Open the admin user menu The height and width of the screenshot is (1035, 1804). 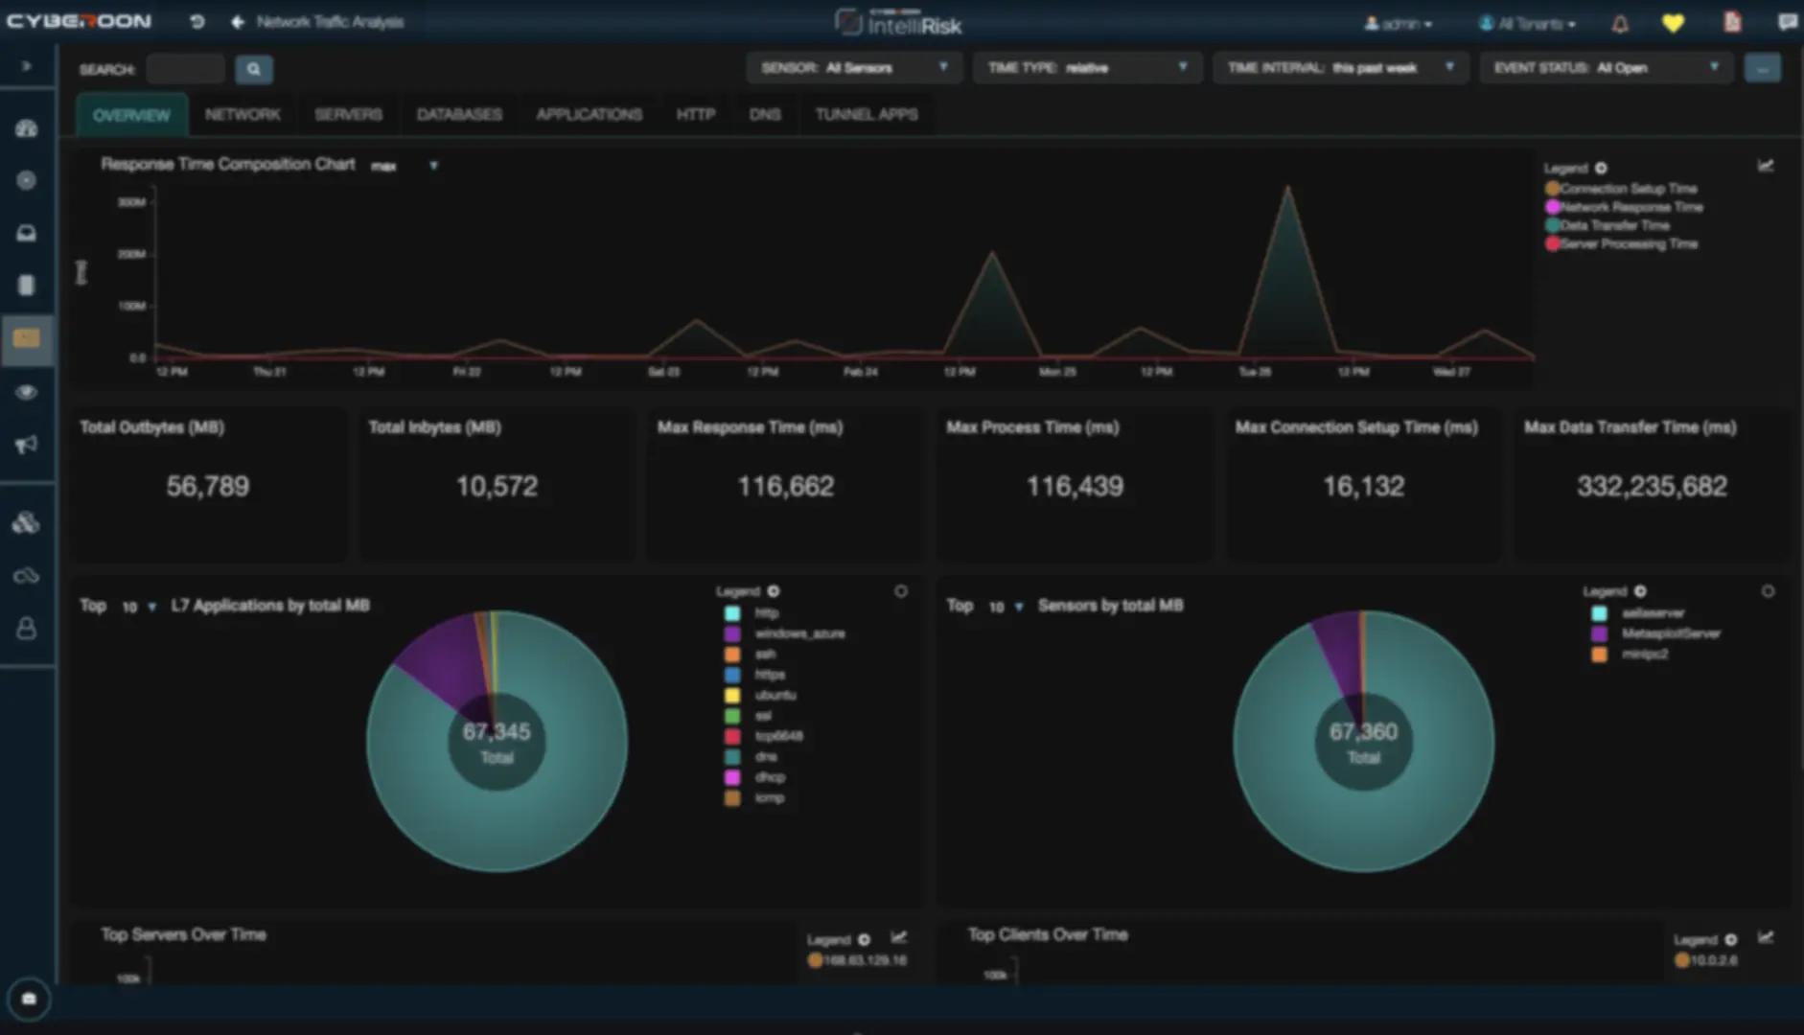(x=1398, y=23)
